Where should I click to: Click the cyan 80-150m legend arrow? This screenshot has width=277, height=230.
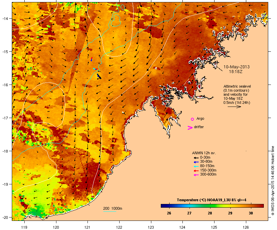196,166
